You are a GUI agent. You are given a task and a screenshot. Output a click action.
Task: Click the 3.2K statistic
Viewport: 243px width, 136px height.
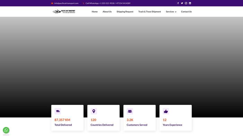(130, 120)
